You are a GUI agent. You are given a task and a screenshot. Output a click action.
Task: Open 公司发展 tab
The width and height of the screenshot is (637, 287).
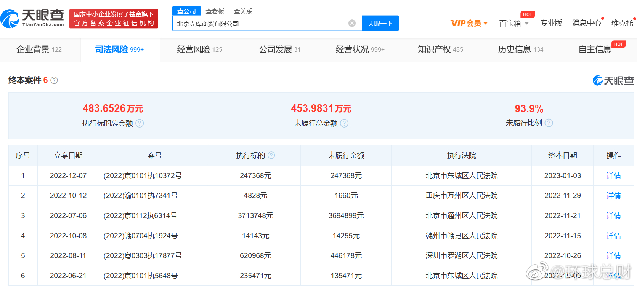click(x=280, y=49)
